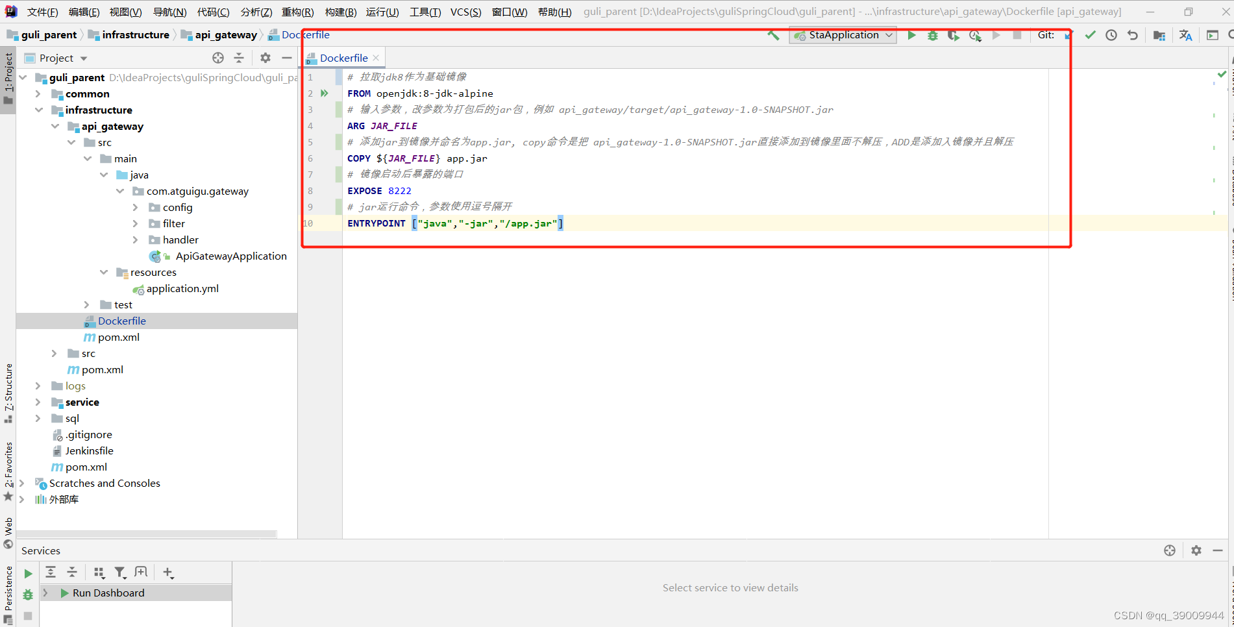Click the Translate icon in the toolbar
This screenshot has width=1234, height=627.
pos(1185,35)
